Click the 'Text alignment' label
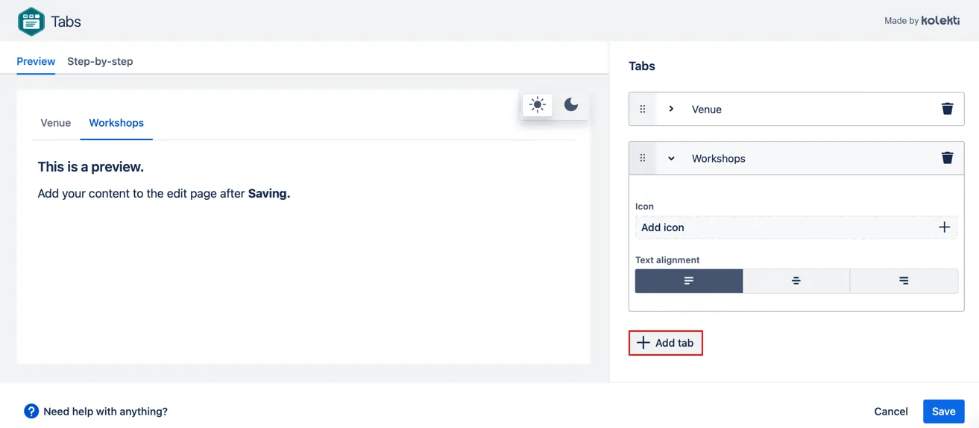The height and width of the screenshot is (428, 979). [667, 260]
